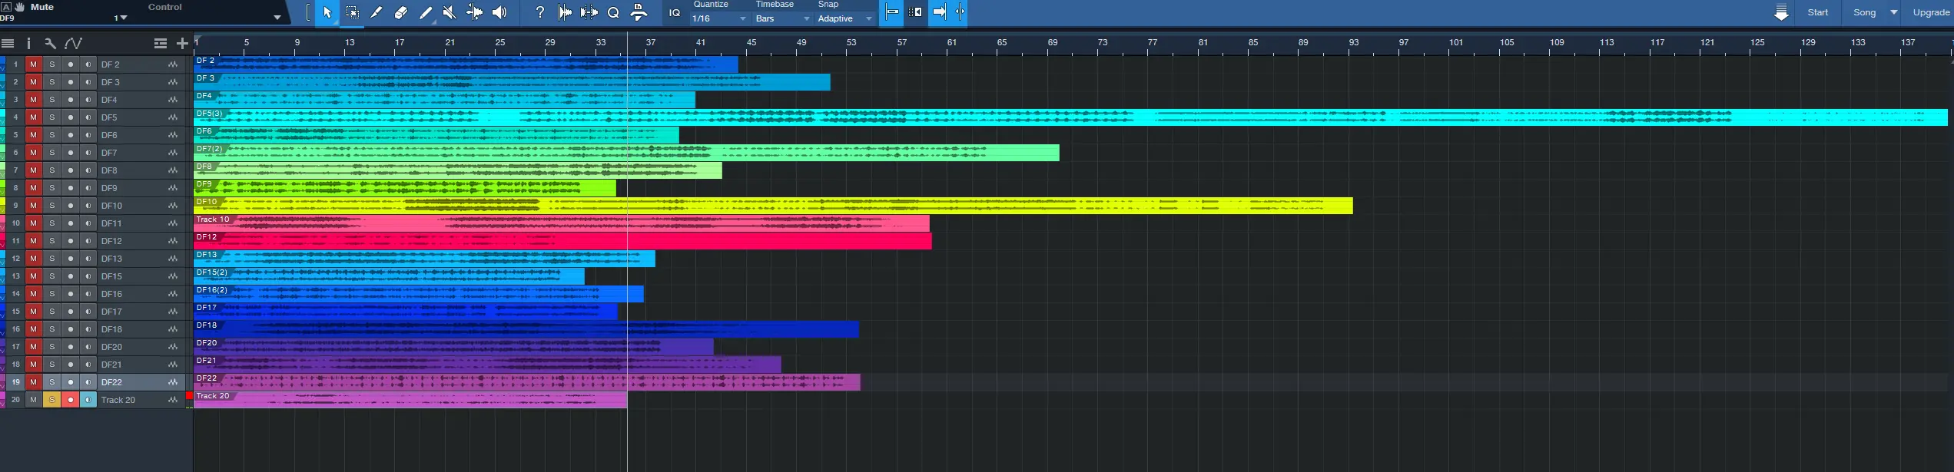Select the Track 10 pink audio clip

pyautogui.click(x=562, y=223)
